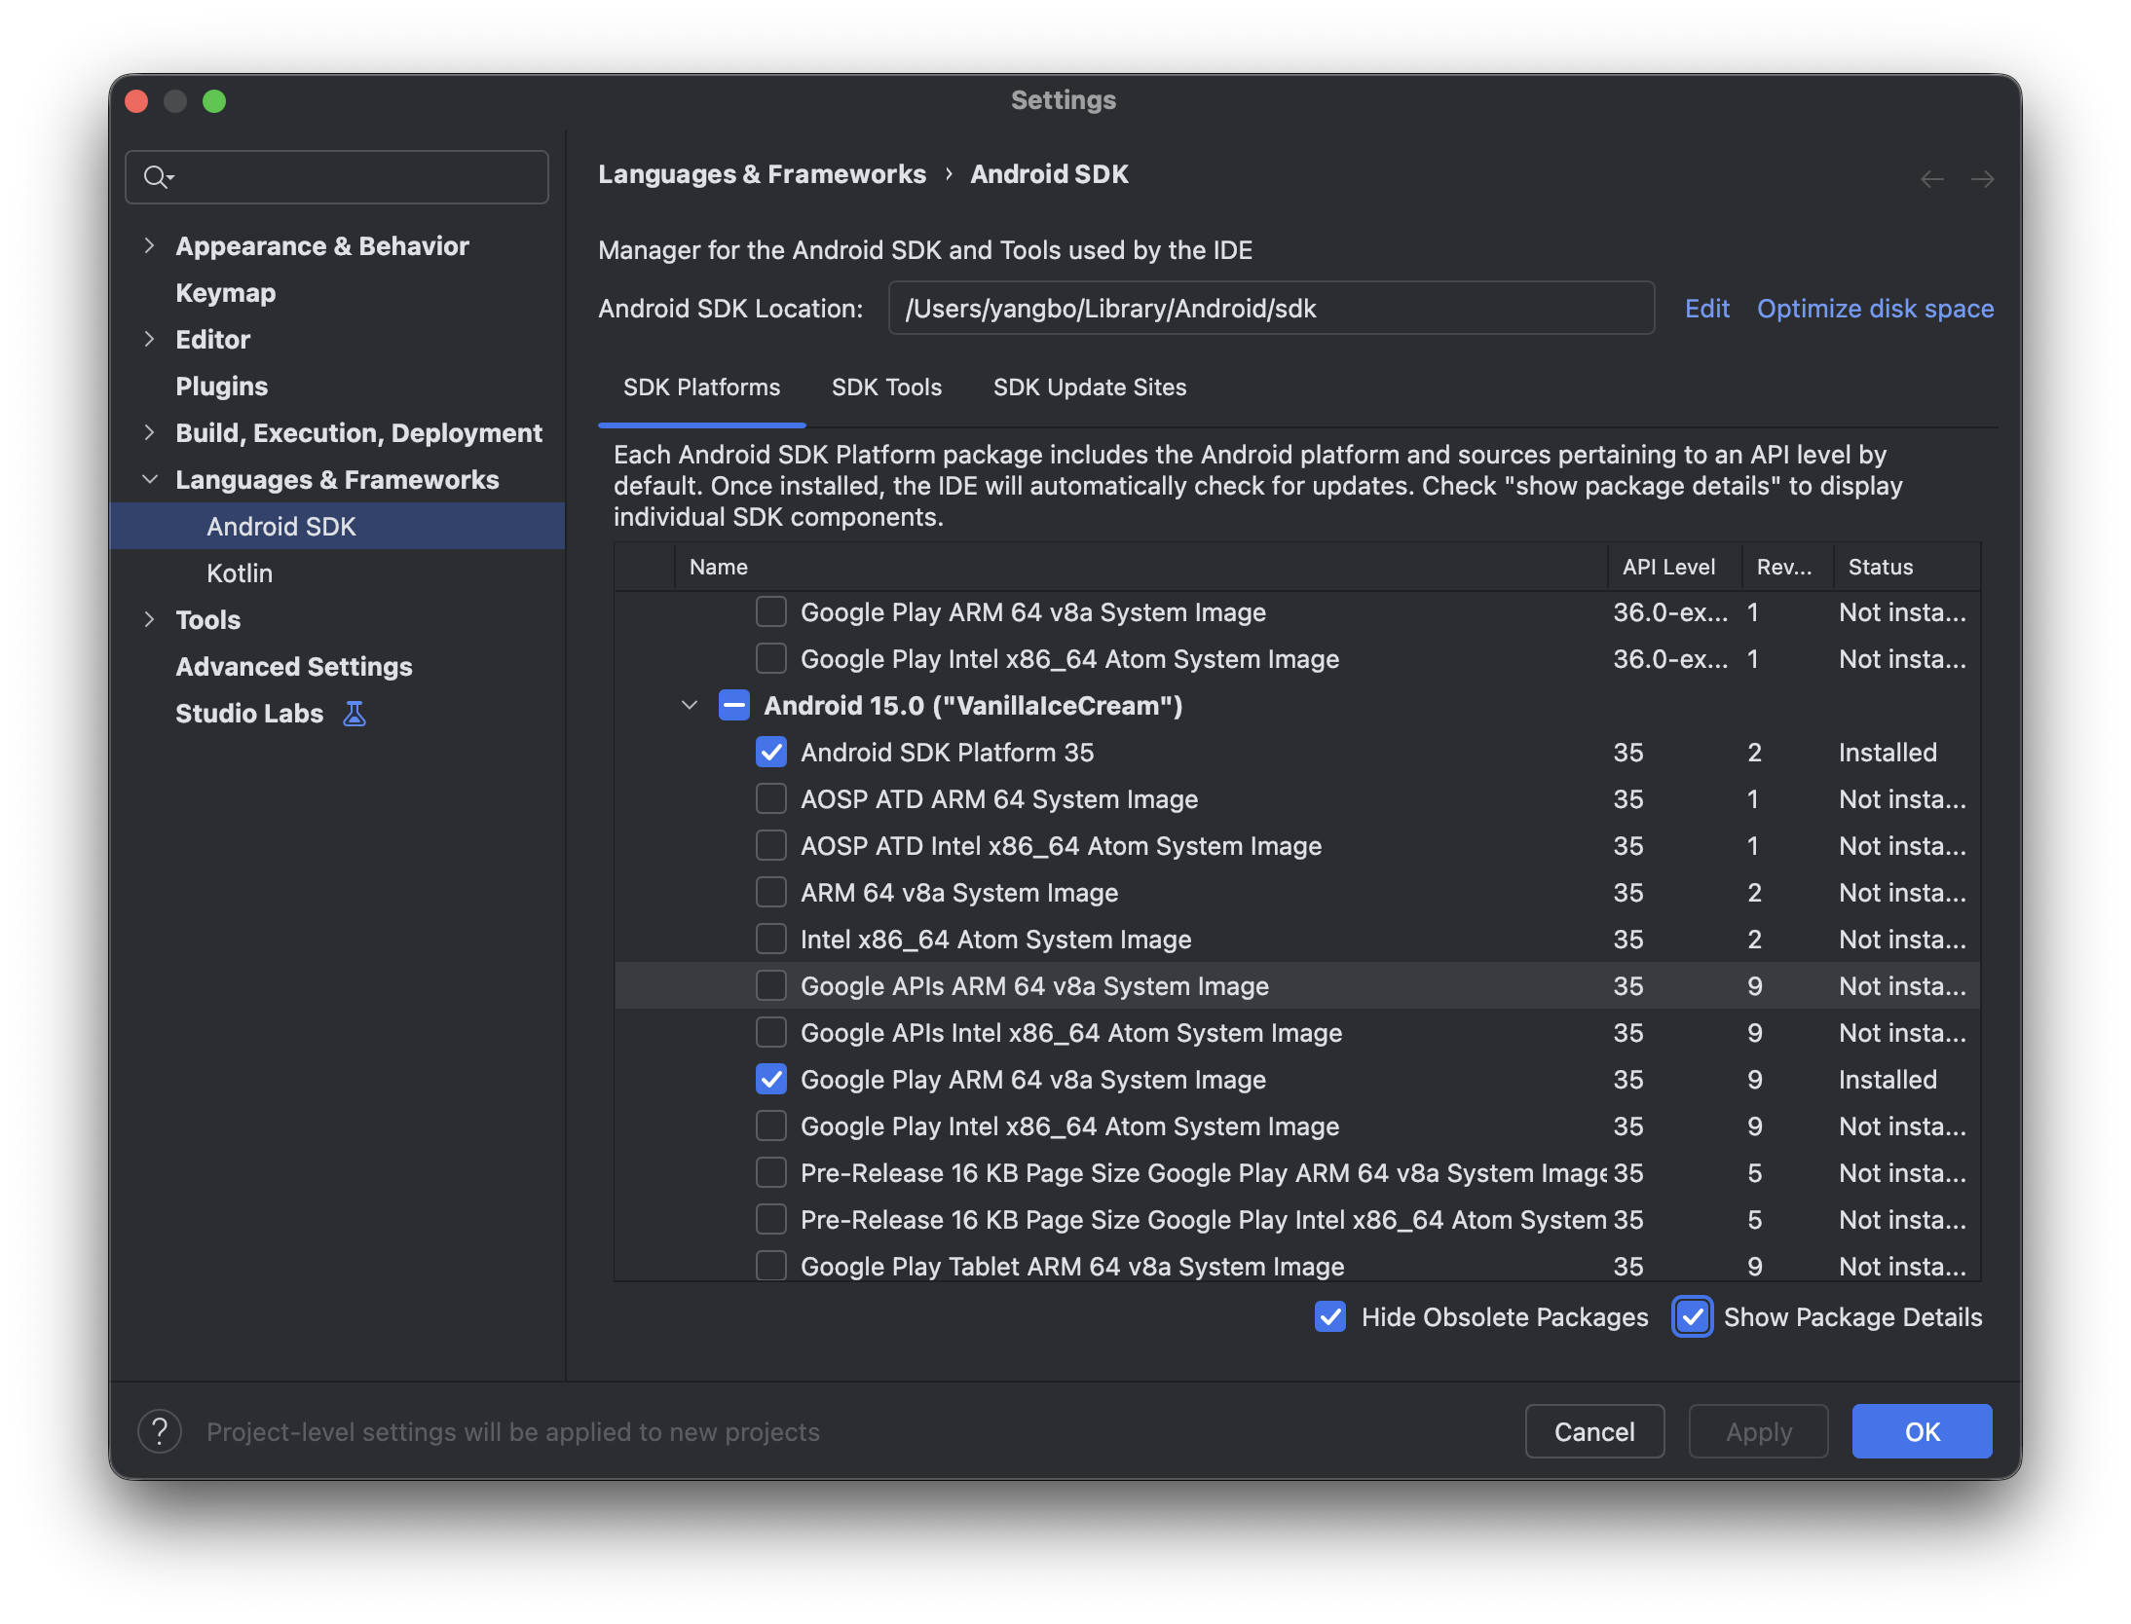Check Google APIs ARM 64 v8a System Image
2131x1624 pixels.
point(771,986)
